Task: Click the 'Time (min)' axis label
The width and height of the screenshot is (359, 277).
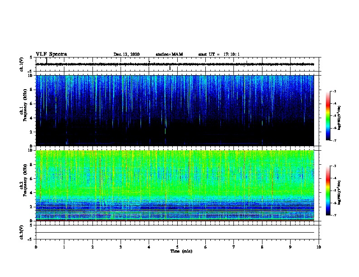Action: (x=181, y=251)
